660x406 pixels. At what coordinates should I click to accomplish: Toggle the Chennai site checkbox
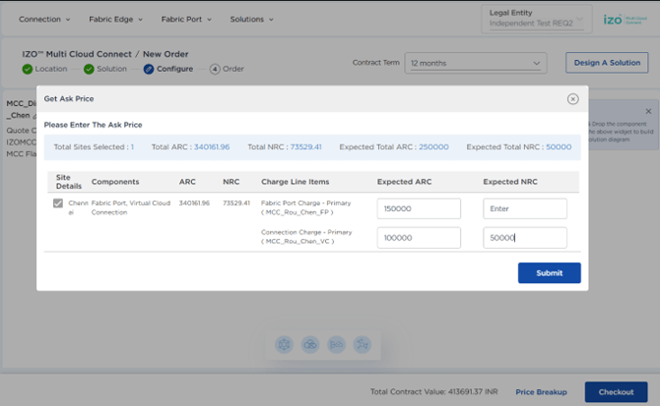click(x=58, y=203)
